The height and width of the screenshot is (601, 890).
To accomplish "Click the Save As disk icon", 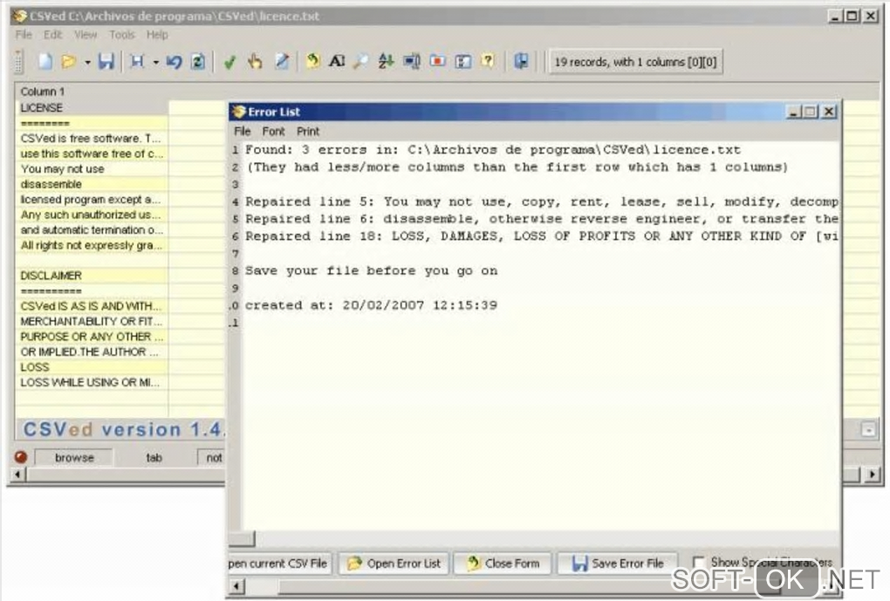I will [137, 61].
